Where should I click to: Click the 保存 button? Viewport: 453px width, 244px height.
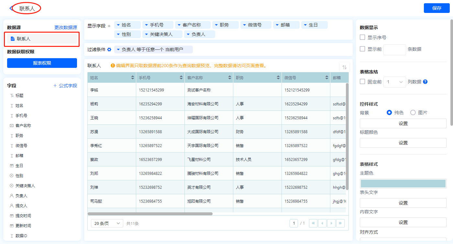(x=436, y=8)
